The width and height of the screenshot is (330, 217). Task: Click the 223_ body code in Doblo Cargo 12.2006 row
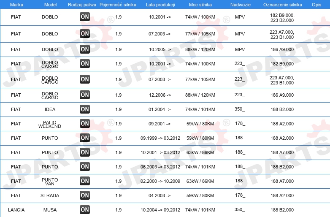pyautogui.click(x=240, y=95)
